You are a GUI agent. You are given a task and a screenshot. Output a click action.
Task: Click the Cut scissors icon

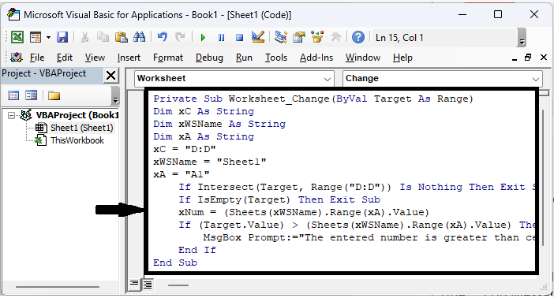[84, 37]
